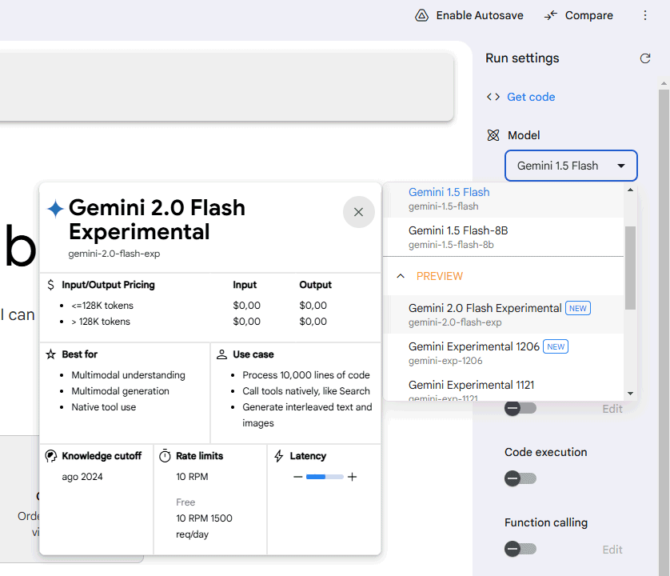Viewport: 670px width, 576px height.
Task: Collapse the PREVIEW models section
Action: [401, 276]
